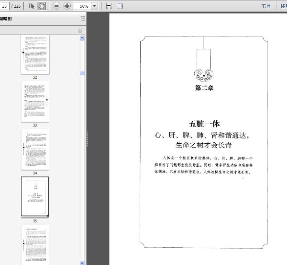This screenshot has width=287, height=265.
Task: Fit one full page to window
Action: pyautogui.click(x=120, y=6)
